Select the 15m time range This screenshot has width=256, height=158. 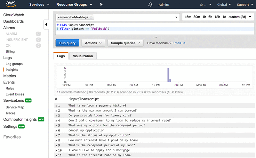click(x=188, y=17)
